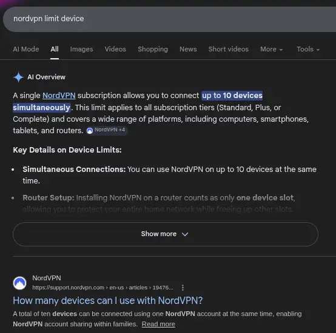Expand the AI Overview with Show more
Viewport: 336px width, 333px height.
166,234
